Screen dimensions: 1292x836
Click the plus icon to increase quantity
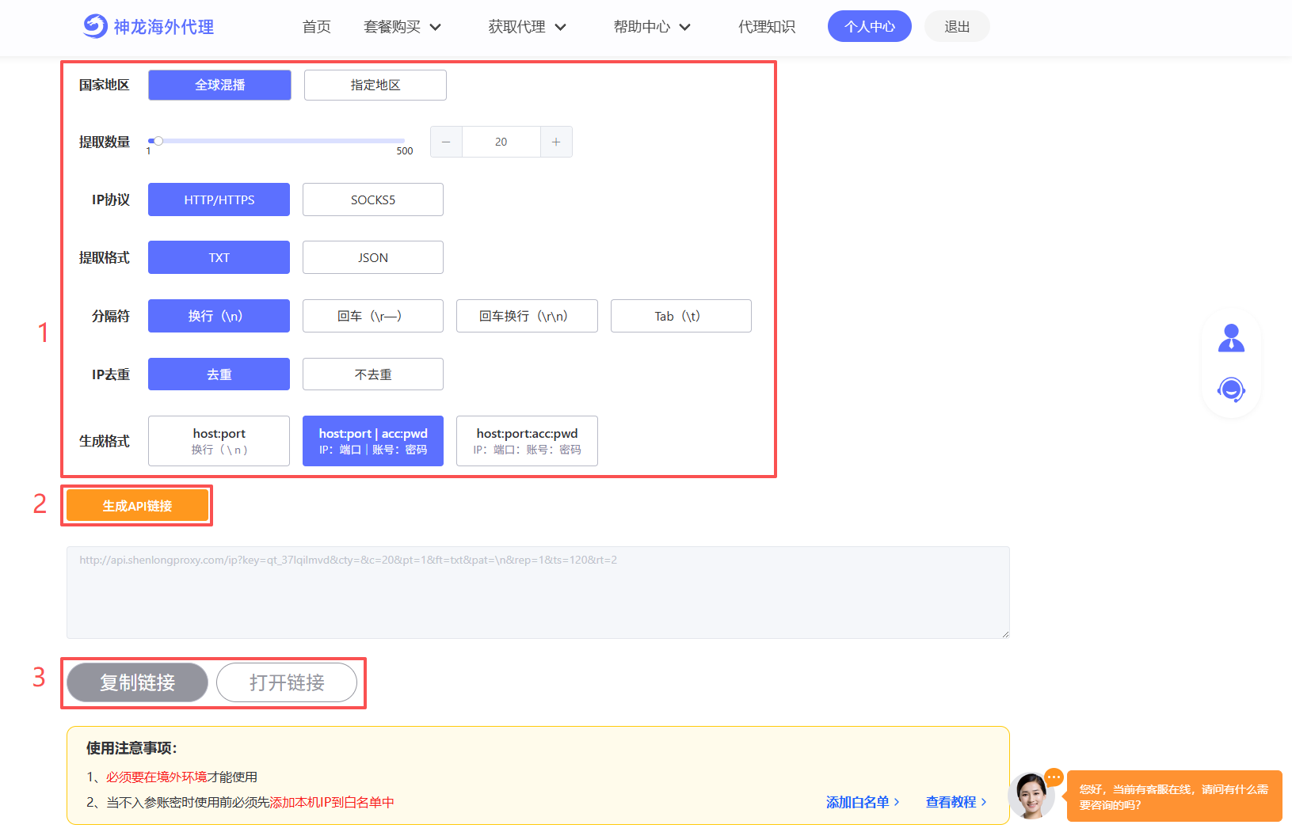[556, 142]
